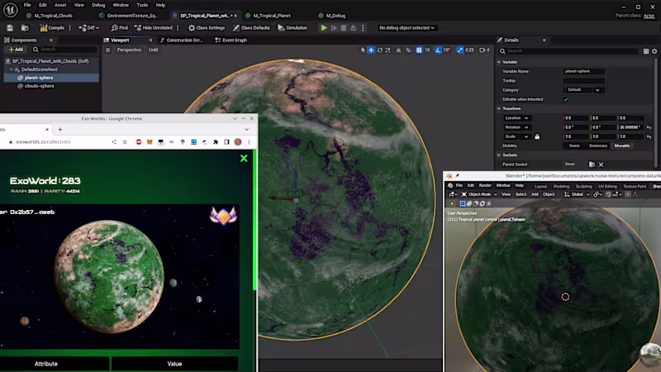This screenshot has width=661, height=372.
Task: Close the ExoWorld popup with green X
Action: [x=244, y=158]
